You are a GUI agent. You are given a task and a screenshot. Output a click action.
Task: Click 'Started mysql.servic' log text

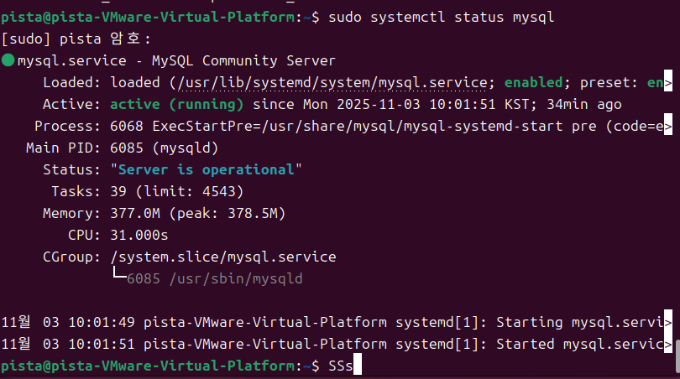click(x=580, y=344)
